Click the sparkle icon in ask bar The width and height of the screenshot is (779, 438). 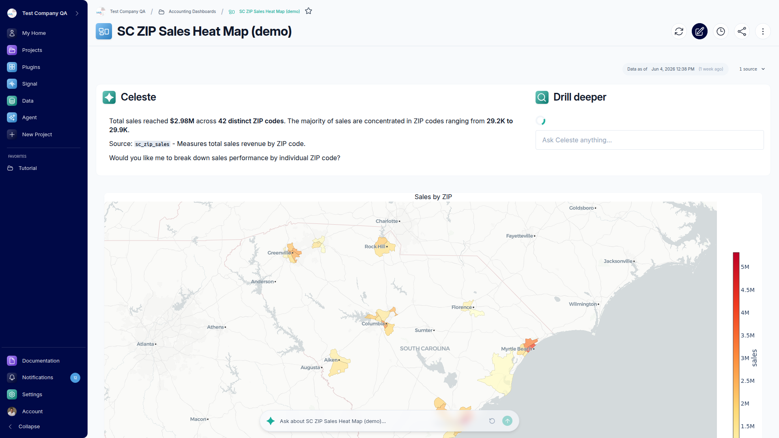(271, 421)
